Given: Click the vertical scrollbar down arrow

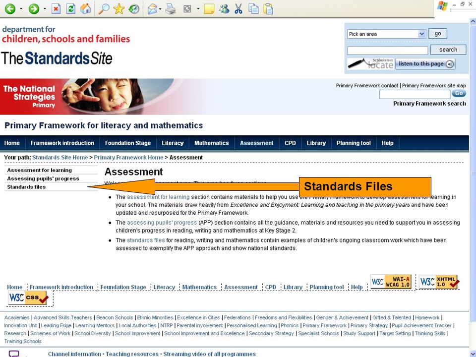Looking at the screenshot, I should [473, 354].
